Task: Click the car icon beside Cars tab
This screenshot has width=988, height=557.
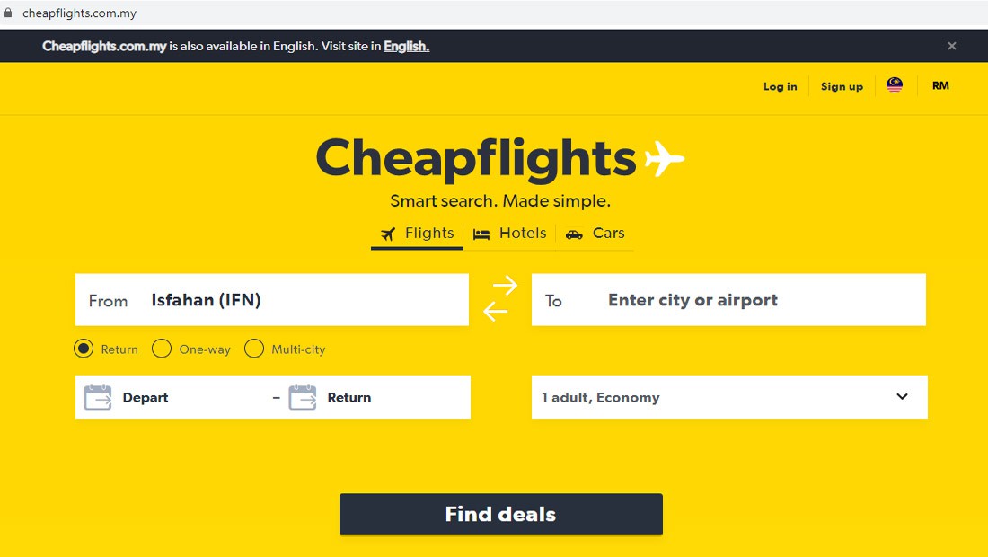Action: [x=575, y=234]
